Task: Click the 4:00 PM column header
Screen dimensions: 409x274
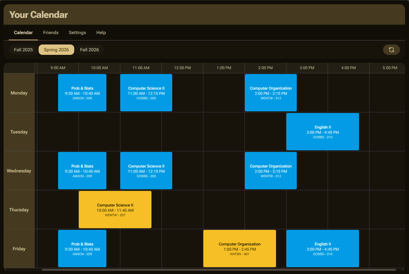Action: click(x=349, y=68)
